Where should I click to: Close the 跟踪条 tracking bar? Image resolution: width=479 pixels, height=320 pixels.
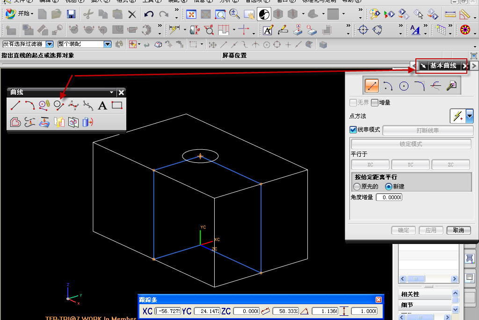pos(378,299)
